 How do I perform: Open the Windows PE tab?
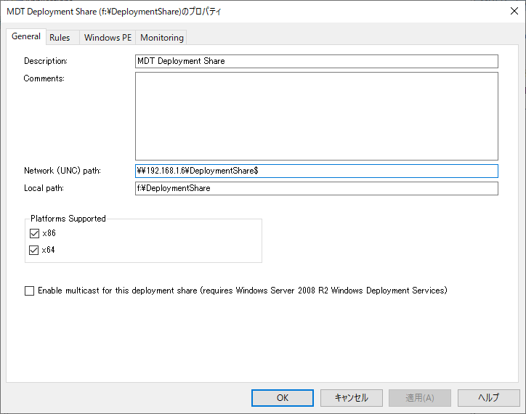[108, 38]
